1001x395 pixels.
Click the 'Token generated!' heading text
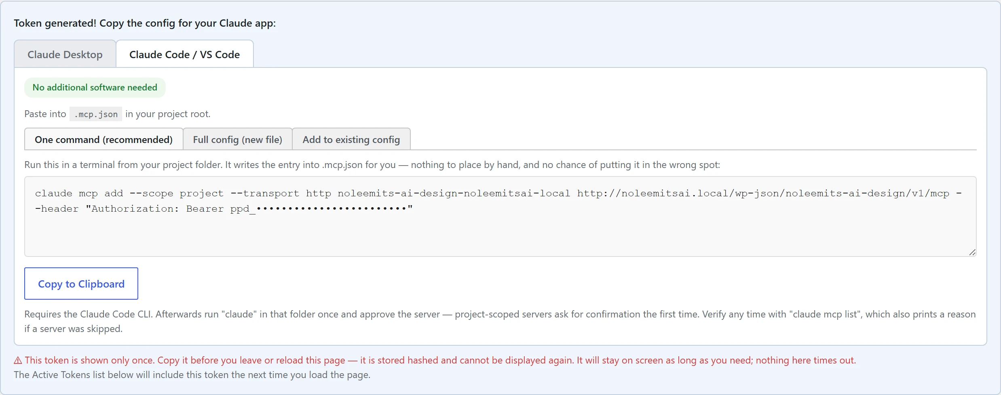pyautogui.click(x=145, y=23)
